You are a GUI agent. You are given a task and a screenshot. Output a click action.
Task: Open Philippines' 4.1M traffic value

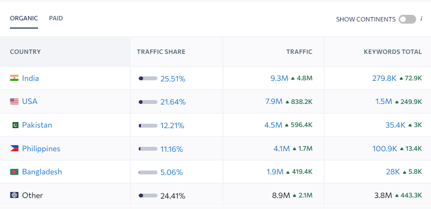(x=281, y=148)
